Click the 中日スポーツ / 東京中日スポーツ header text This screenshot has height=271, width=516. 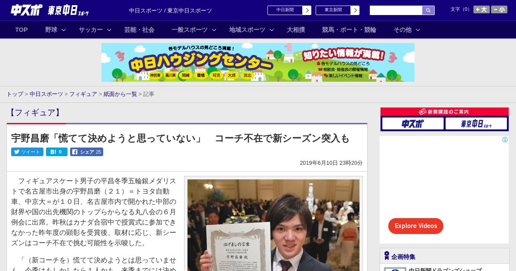click(170, 10)
